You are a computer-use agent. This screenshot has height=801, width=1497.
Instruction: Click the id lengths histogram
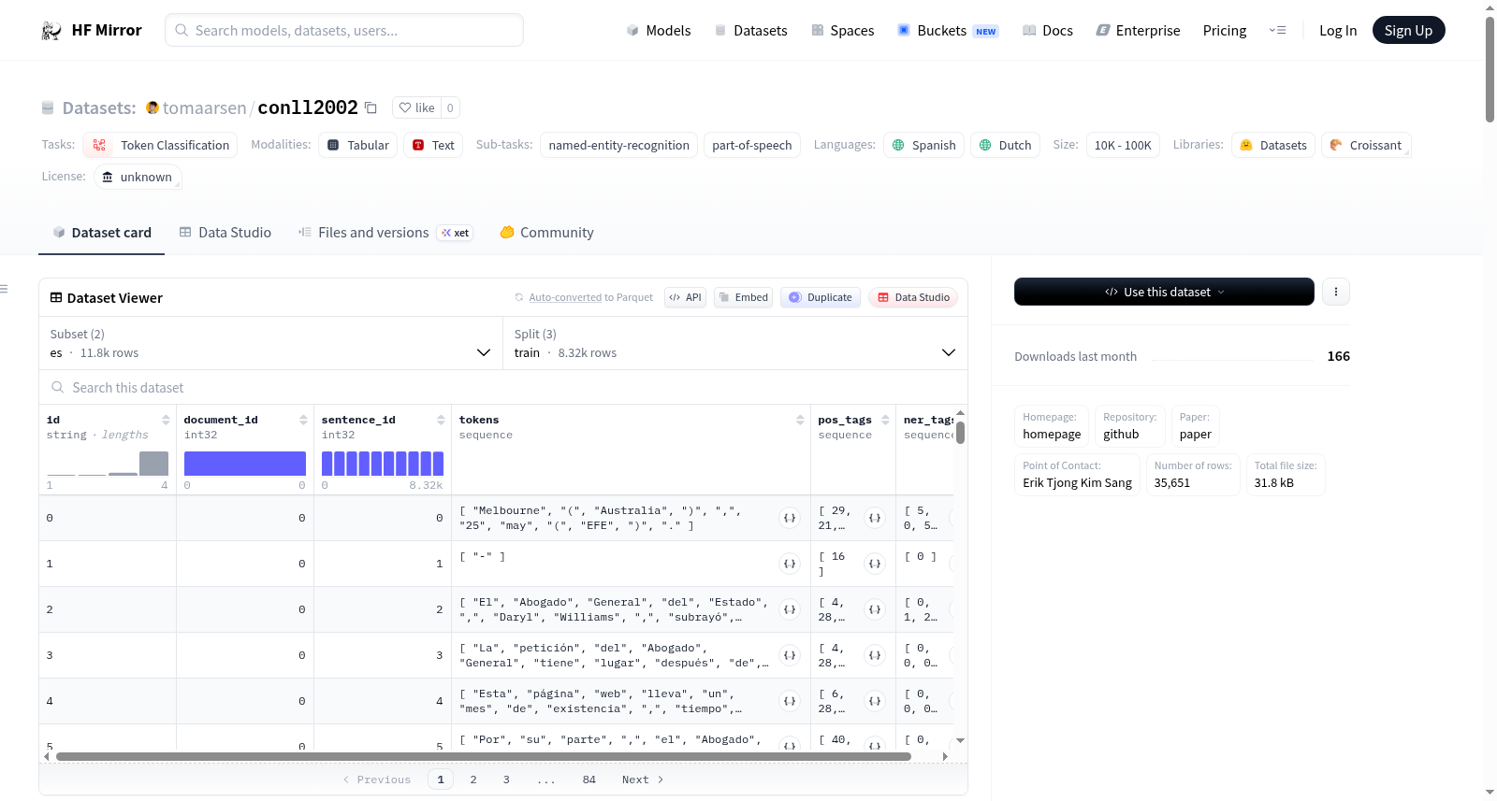(108, 464)
